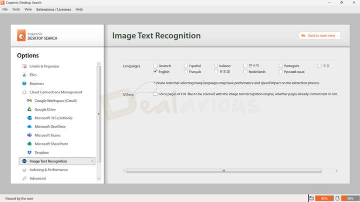Click the Advanced magnifier icon
The width and height of the screenshot is (360, 202).
[24, 179]
